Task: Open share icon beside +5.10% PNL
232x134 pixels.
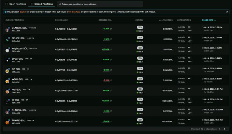Action: coord(111,29)
